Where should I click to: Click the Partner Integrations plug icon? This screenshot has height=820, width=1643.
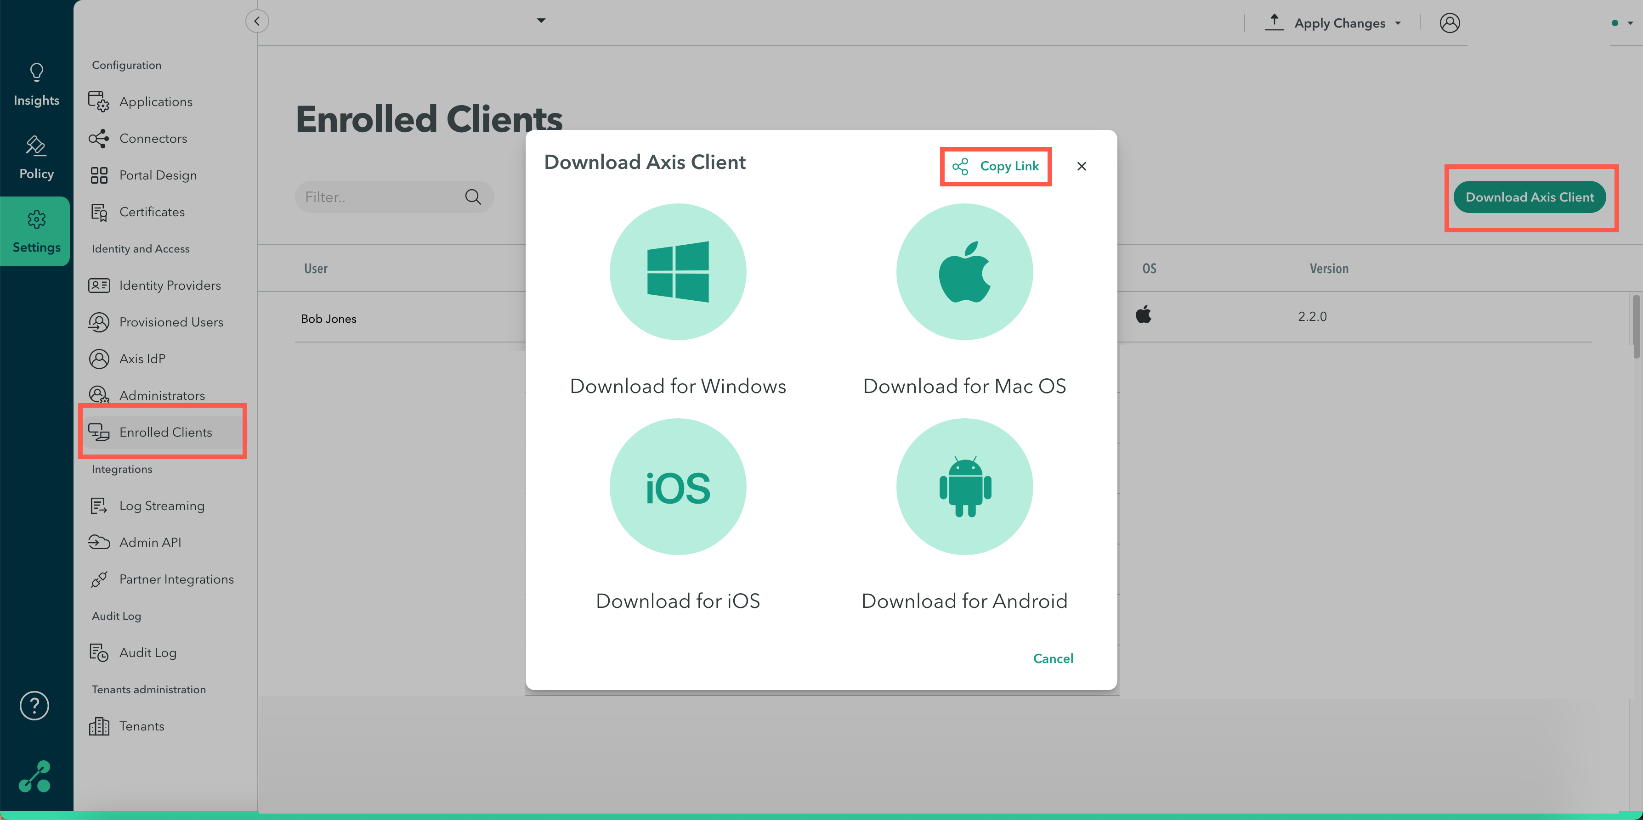pos(99,579)
